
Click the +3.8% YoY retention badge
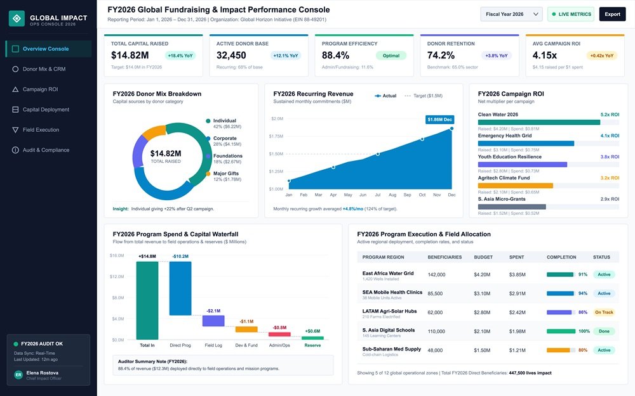pyautogui.click(x=497, y=56)
